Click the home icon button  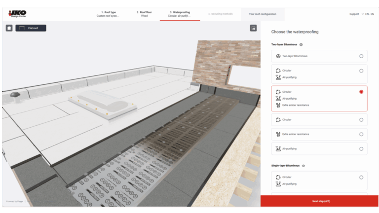point(9,28)
